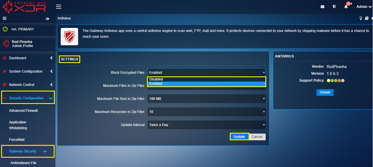373x167 pixels.
Task: Open the notifications bell icon
Action: point(346,7)
